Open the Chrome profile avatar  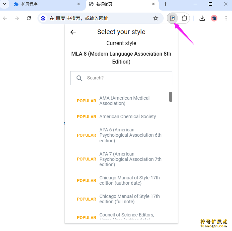click(214, 18)
